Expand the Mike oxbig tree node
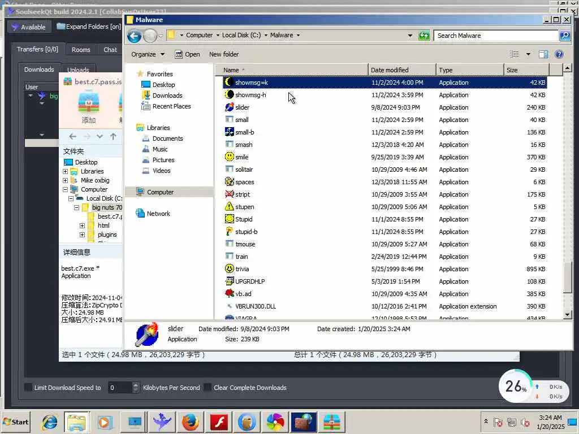 click(x=66, y=180)
